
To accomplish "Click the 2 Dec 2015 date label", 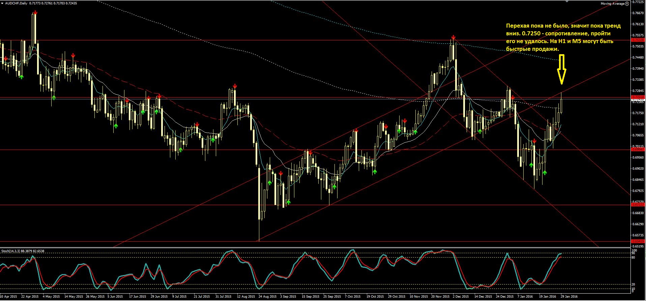I will click(x=461, y=297).
